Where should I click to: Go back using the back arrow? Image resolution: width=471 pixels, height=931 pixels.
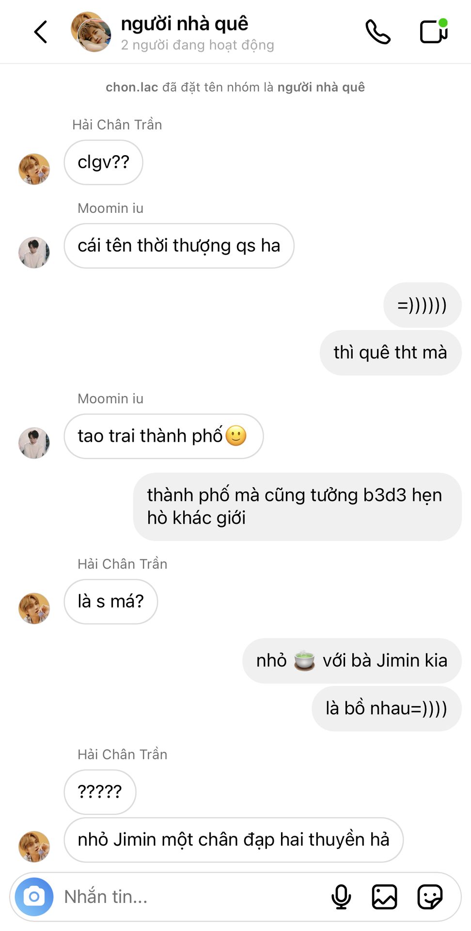pyautogui.click(x=41, y=32)
